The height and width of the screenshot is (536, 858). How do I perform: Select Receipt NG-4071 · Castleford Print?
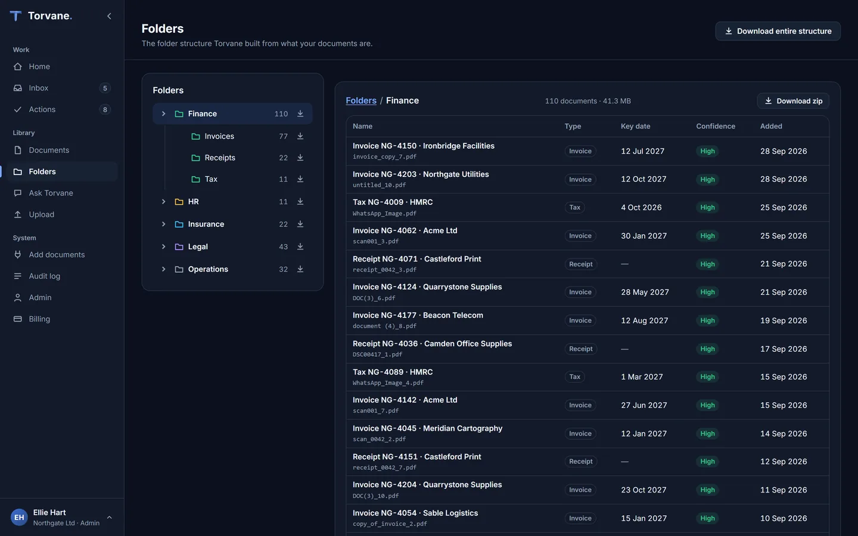pyautogui.click(x=587, y=264)
